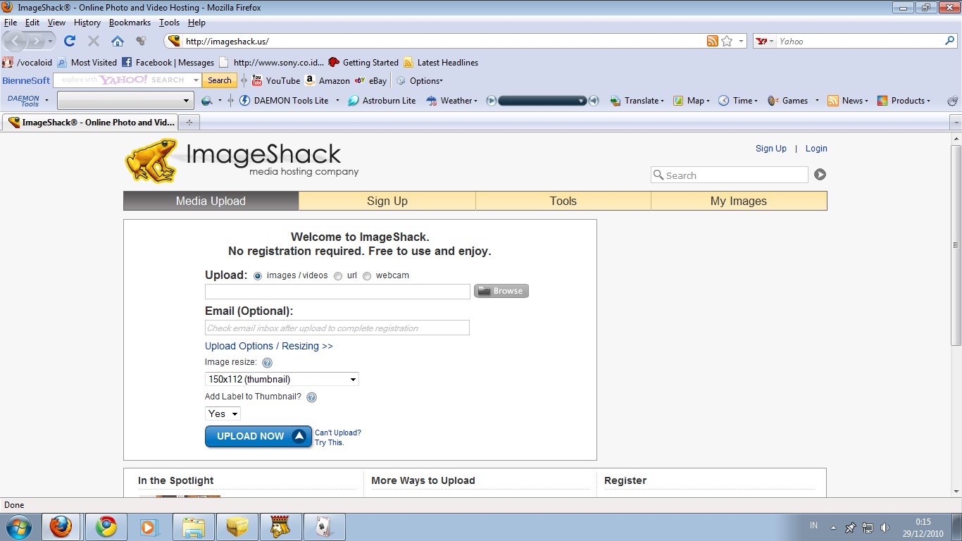The height and width of the screenshot is (541, 962).
Task: Open the Yahoo search engine selector dropdown
Action: (x=765, y=41)
